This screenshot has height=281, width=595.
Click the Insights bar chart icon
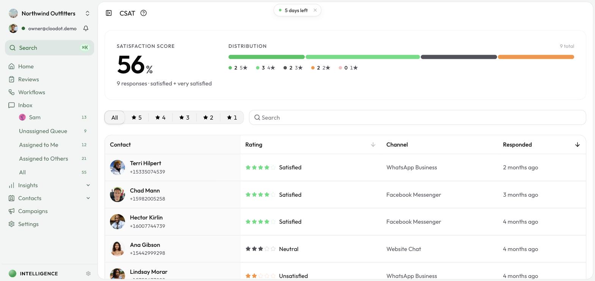point(12,185)
